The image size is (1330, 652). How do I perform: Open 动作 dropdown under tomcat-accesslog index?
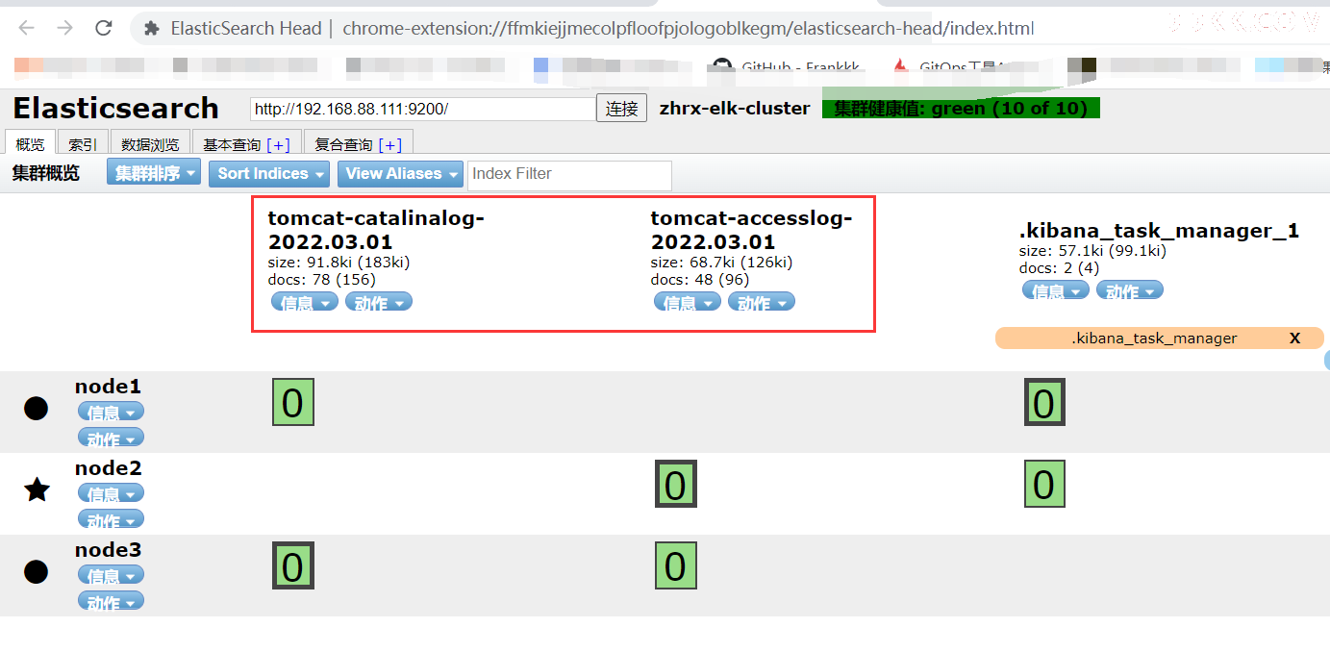(761, 302)
